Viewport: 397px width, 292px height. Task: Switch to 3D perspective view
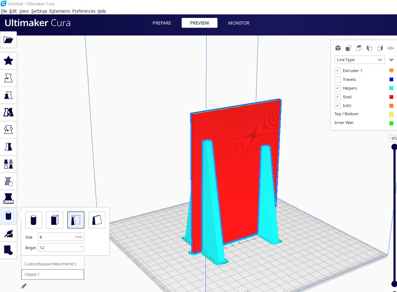tap(338, 48)
